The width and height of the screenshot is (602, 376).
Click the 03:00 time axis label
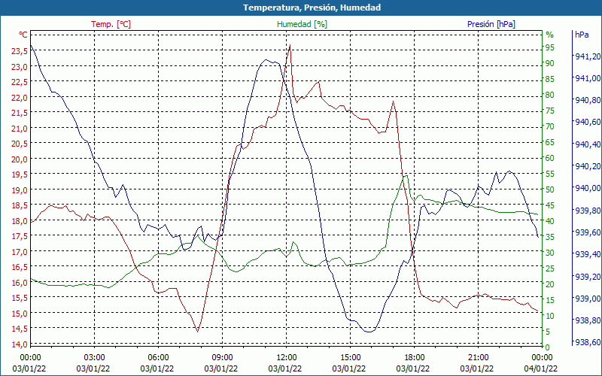click(94, 358)
